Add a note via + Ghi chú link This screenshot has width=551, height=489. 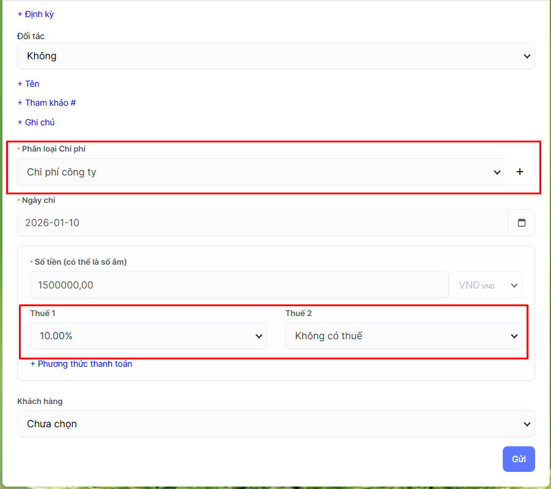coord(36,122)
